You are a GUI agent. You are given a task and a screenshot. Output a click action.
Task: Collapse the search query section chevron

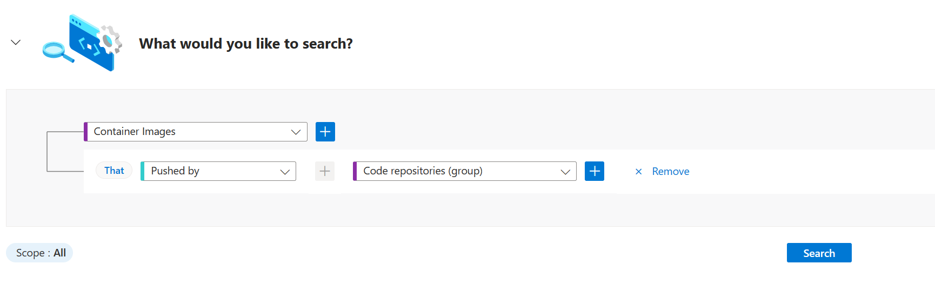[16, 42]
